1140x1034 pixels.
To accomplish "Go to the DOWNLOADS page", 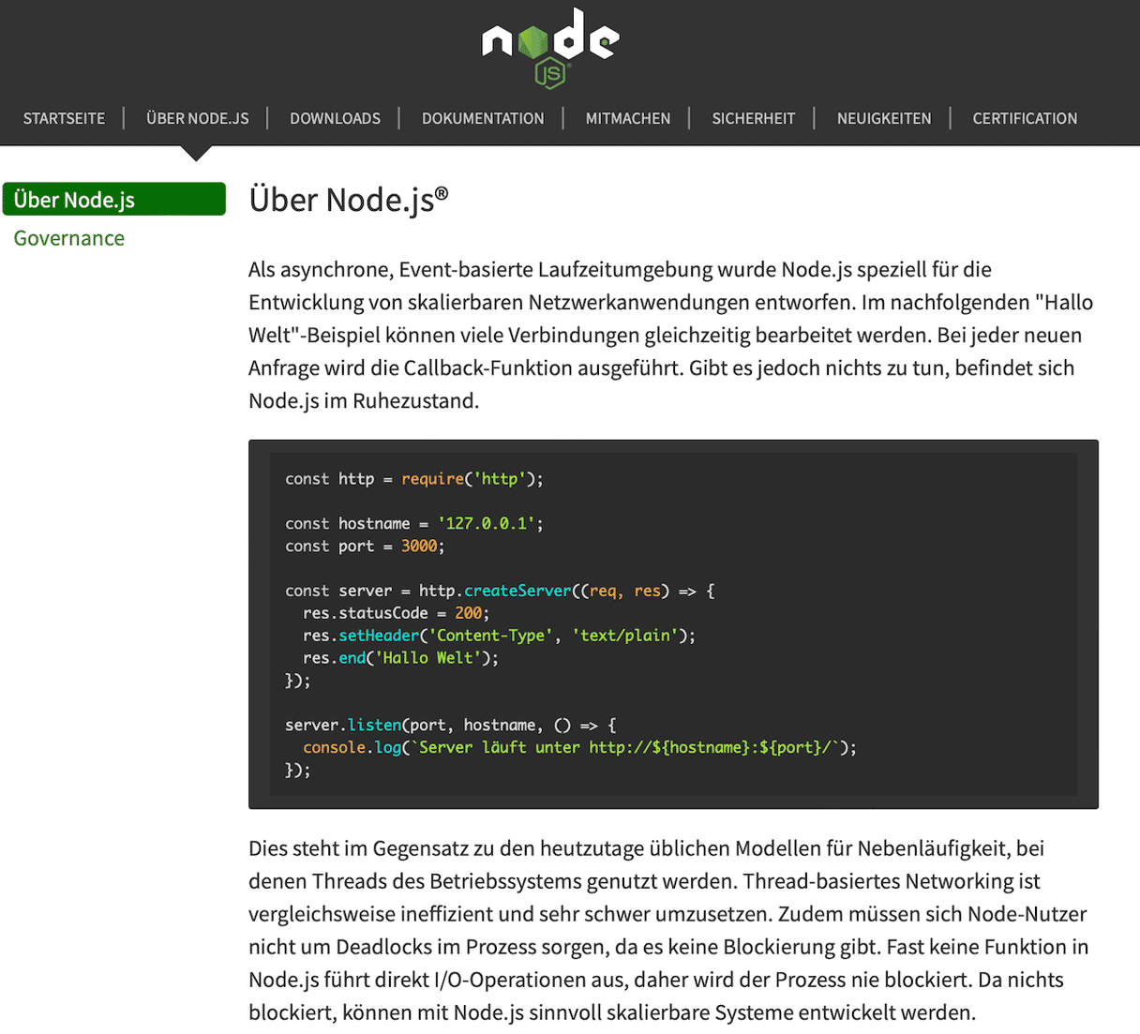I will (335, 118).
